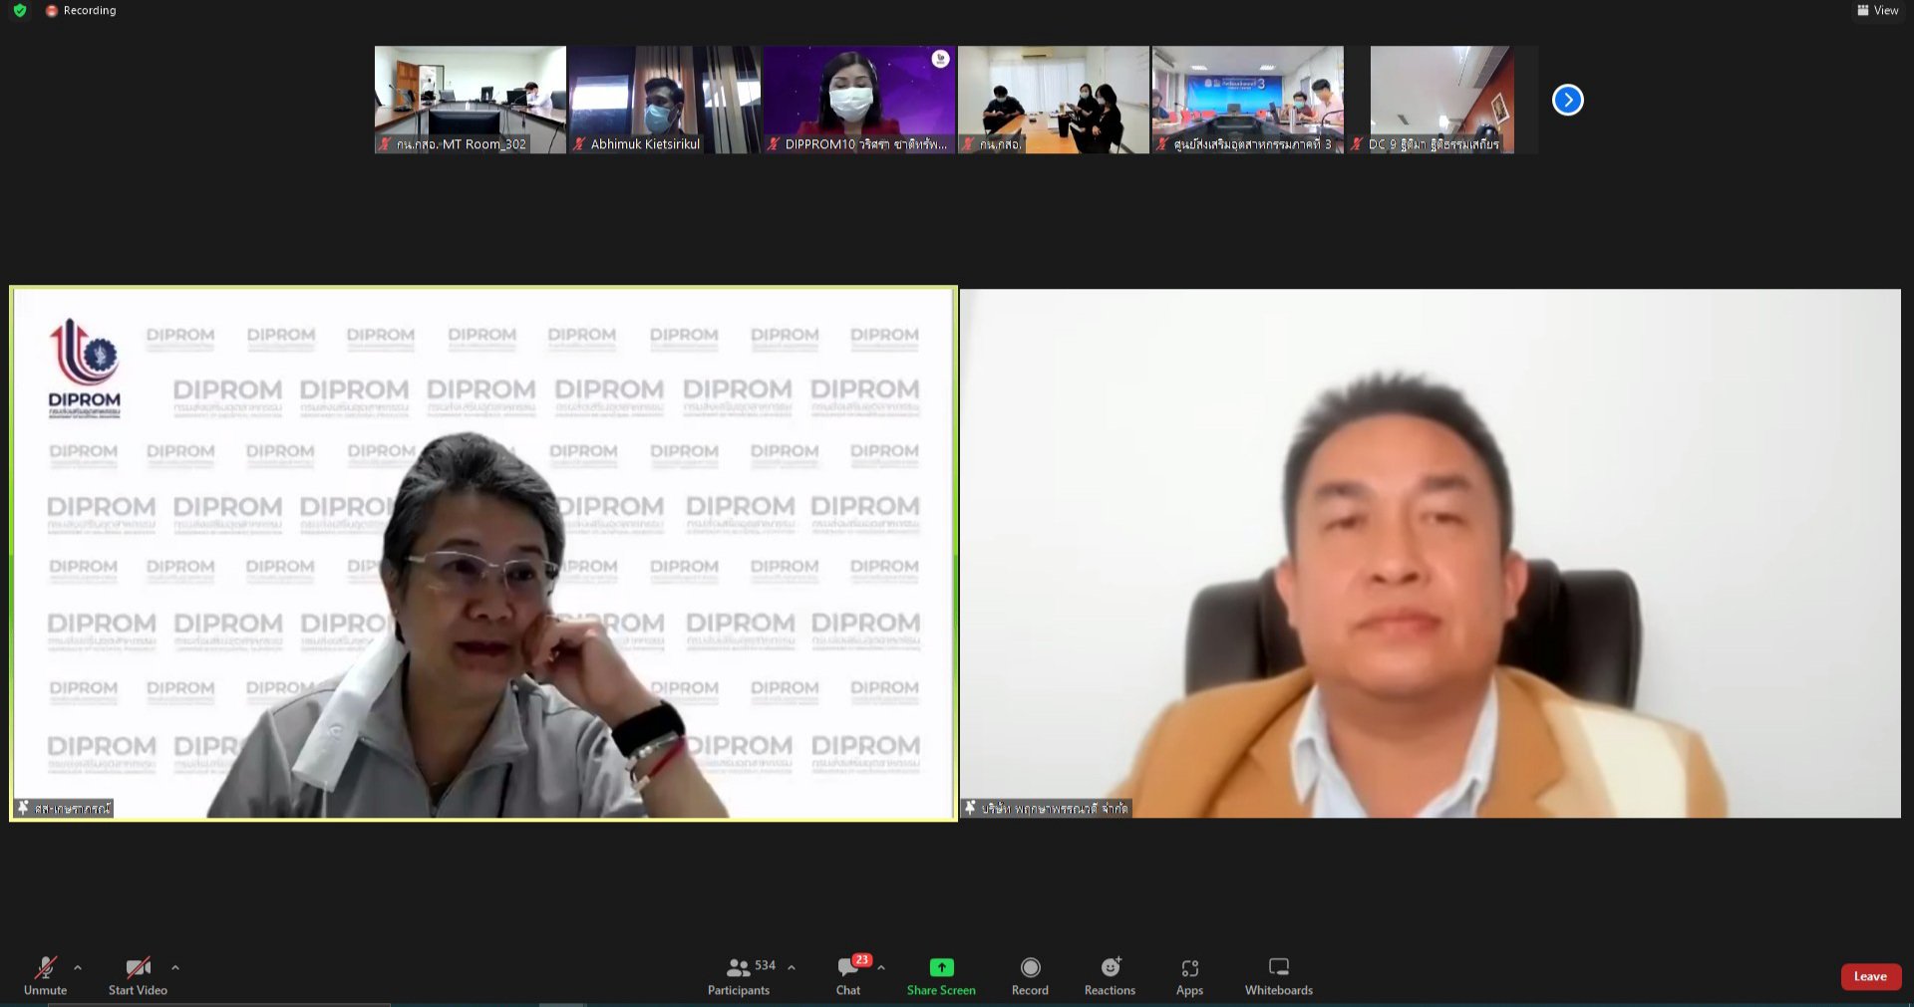The width and height of the screenshot is (1914, 1007).
Task: Select the DIPROM background speaker video
Action: 483,554
